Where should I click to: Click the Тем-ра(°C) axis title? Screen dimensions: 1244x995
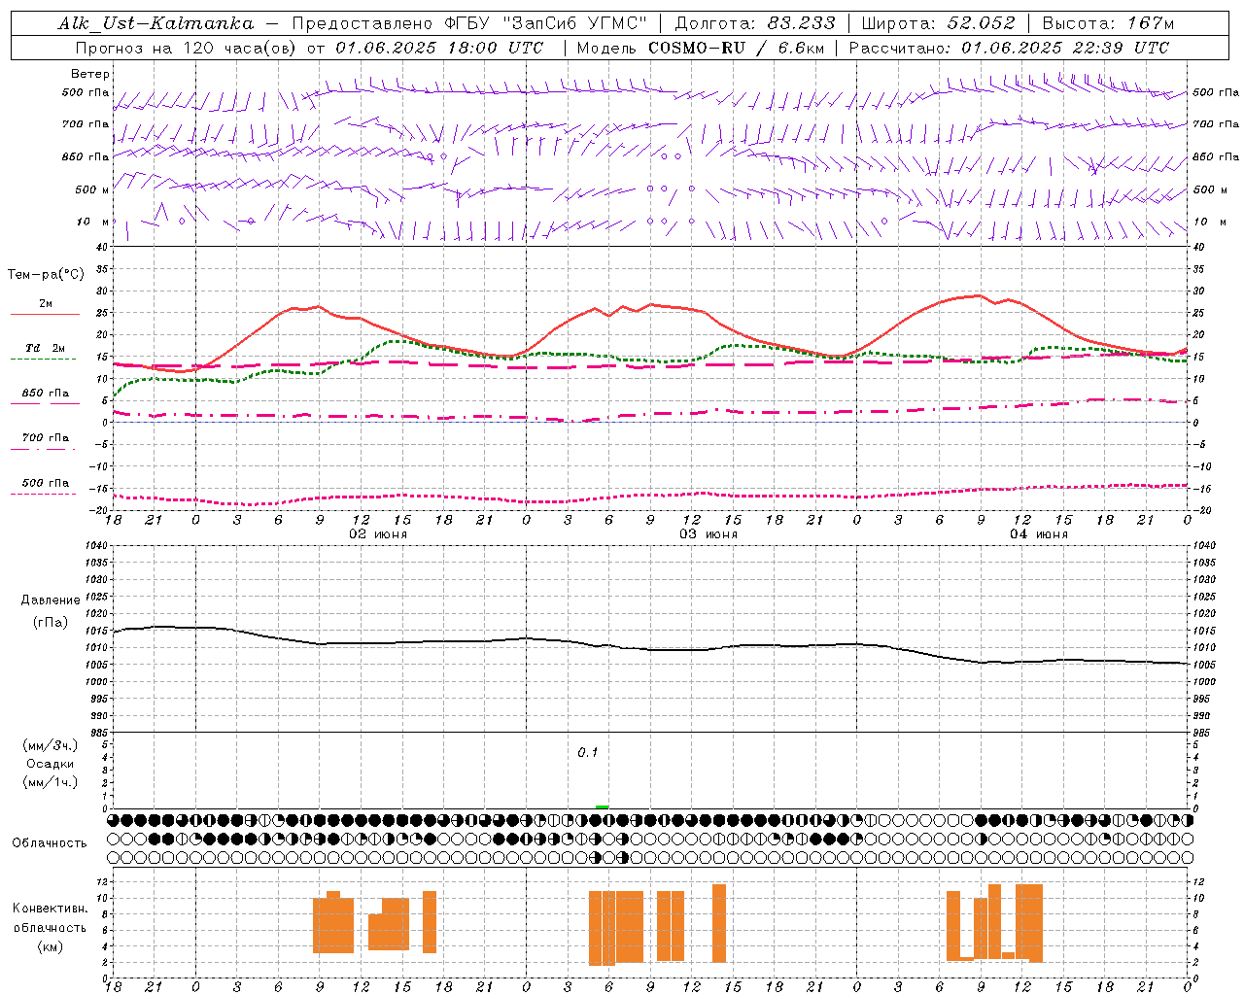tap(46, 275)
